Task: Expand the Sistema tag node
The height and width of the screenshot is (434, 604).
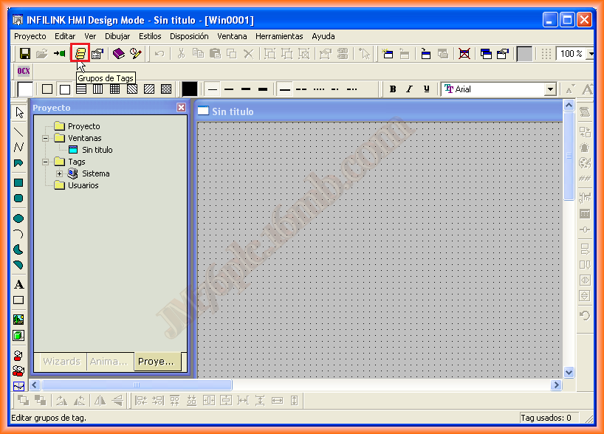Action: pos(60,173)
